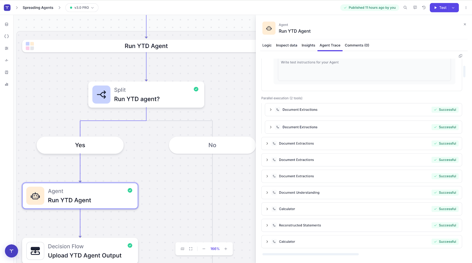Click the fit-to-screen icon in zoom bar
472x263 pixels.
pyautogui.click(x=191, y=249)
